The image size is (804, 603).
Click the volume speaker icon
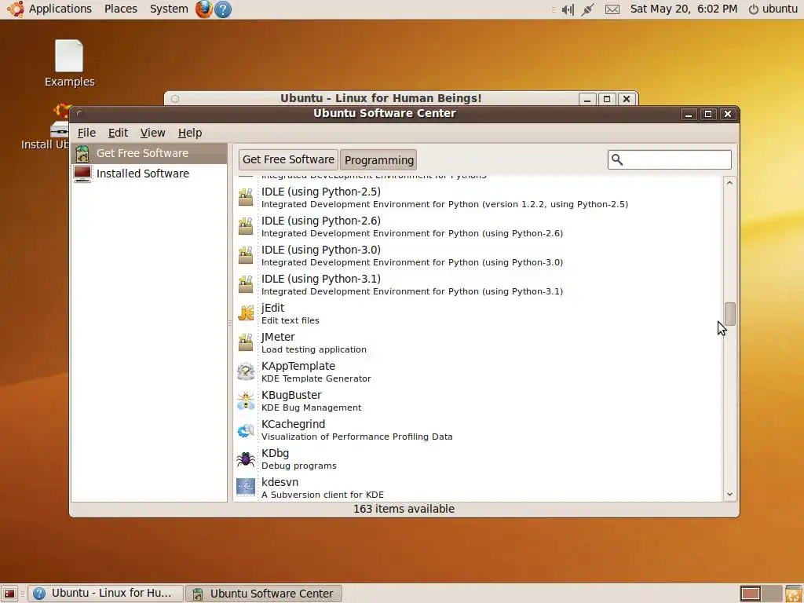tap(568, 9)
